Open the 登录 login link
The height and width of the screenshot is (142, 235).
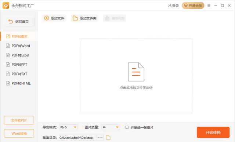[173, 6]
